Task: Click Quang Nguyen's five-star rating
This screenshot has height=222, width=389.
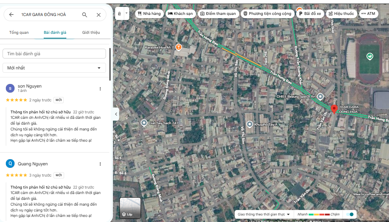Action: (16, 175)
